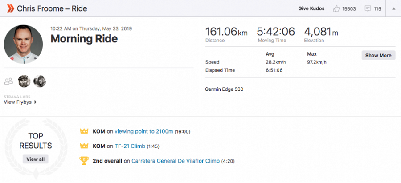Collapse header with the up arrow

click(393, 9)
